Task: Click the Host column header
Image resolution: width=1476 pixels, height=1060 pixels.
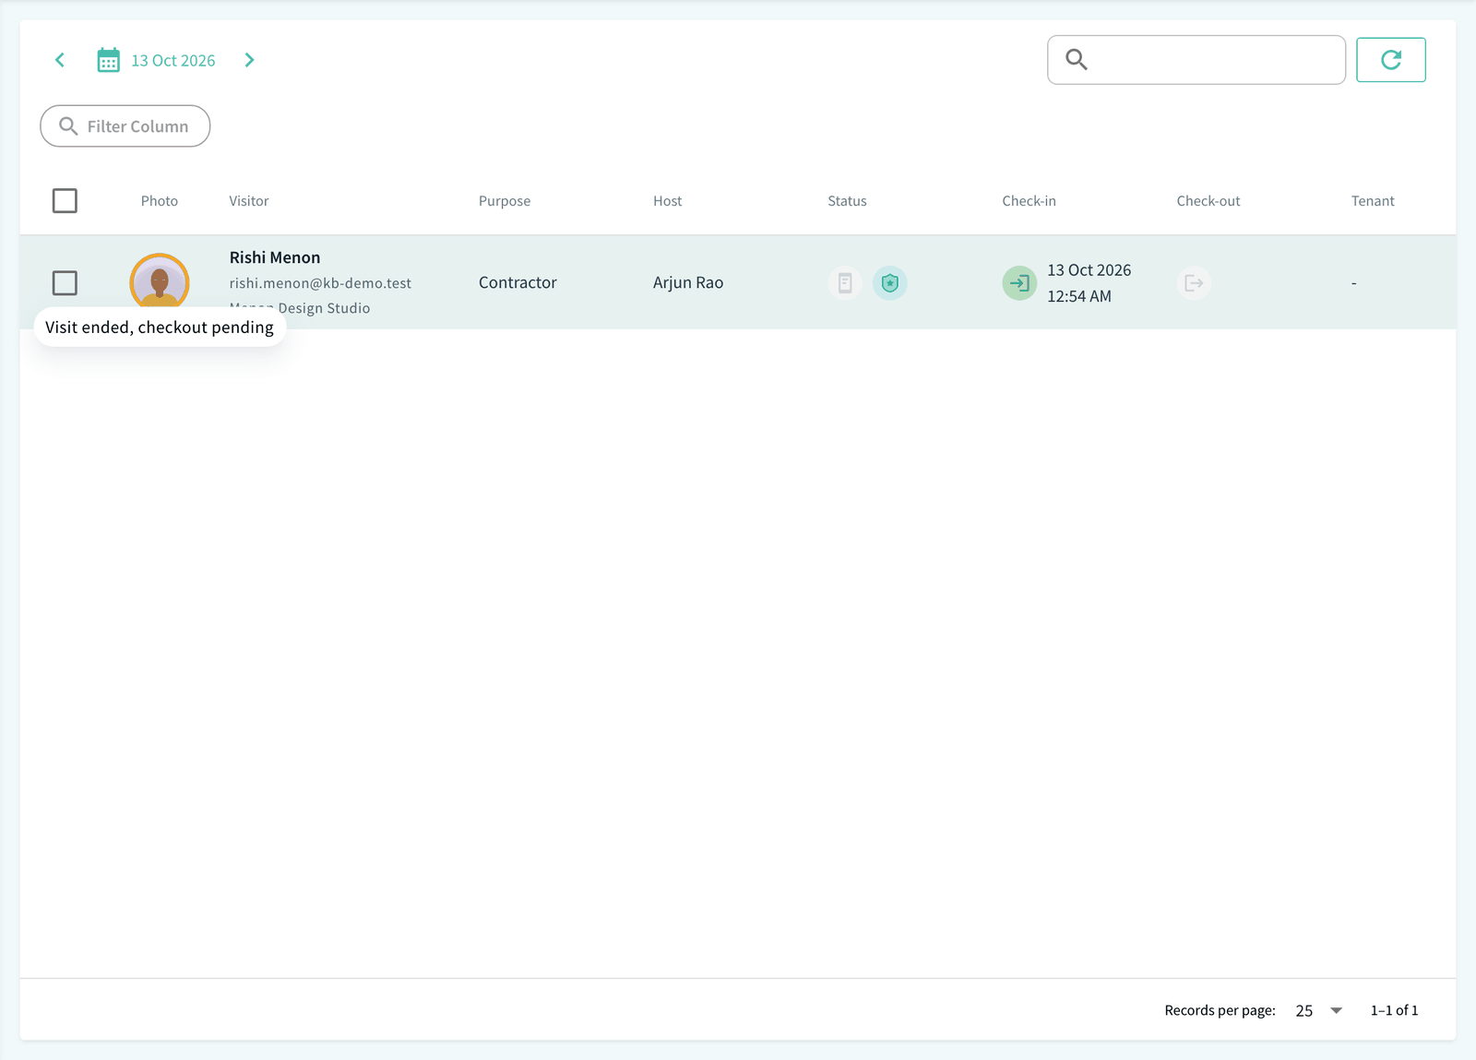Action: click(668, 201)
